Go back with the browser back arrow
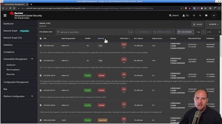 point(3,8)
